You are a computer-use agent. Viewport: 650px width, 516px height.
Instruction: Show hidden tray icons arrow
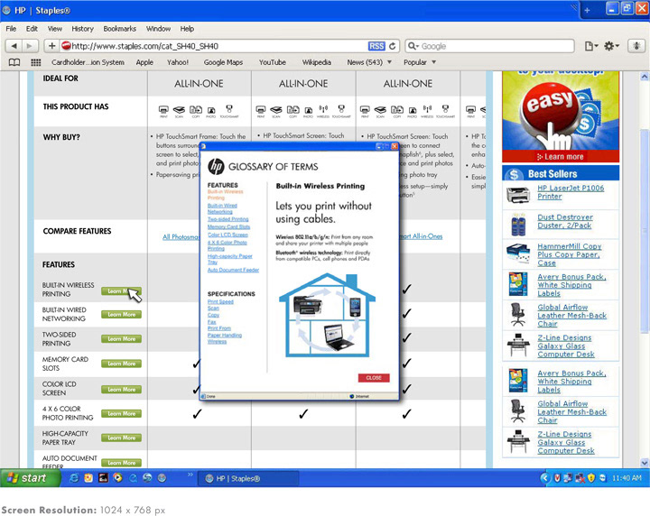click(544, 478)
